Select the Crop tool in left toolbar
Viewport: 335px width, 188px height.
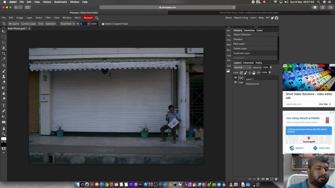tap(4, 53)
